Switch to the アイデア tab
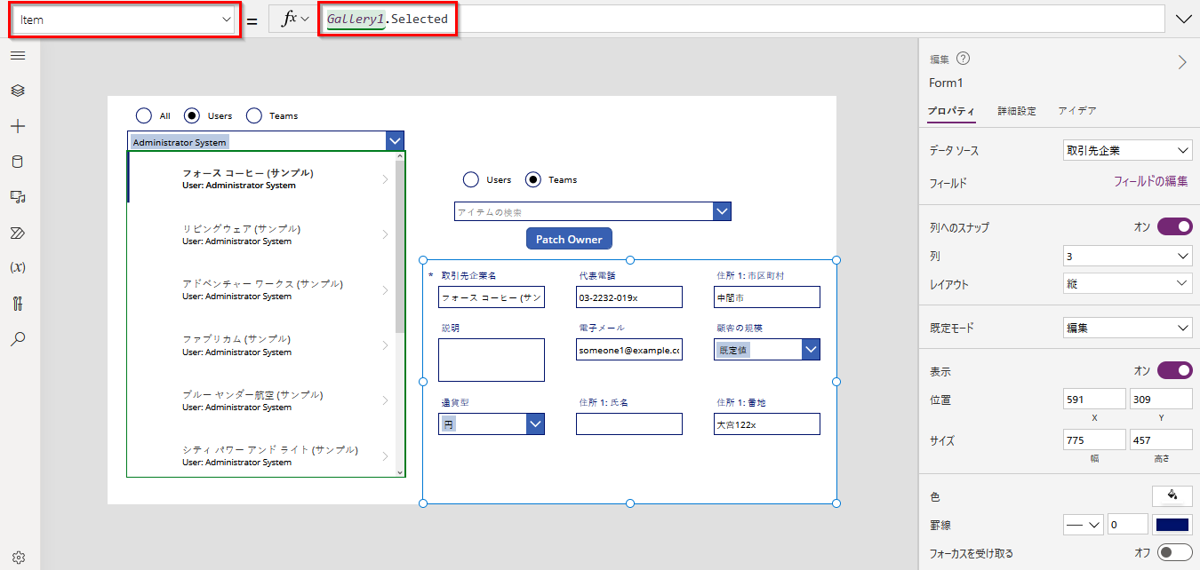The width and height of the screenshot is (1200, 570). point(1076,110)
